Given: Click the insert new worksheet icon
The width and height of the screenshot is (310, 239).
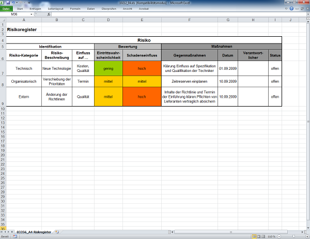Looking at the screenshot, I should [57, 231].
